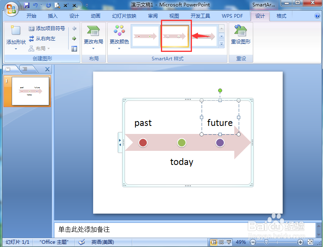Click 重设图形 button

coord(241,35)
